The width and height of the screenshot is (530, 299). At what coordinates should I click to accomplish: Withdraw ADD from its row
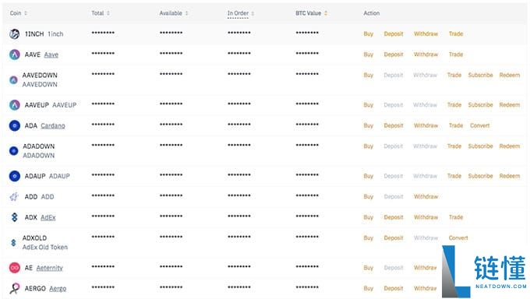pos(426,197)
